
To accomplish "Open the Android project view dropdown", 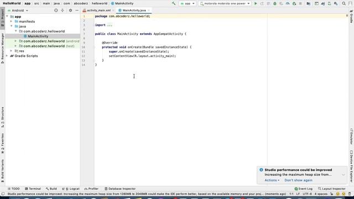I will [x=18, y=11].
